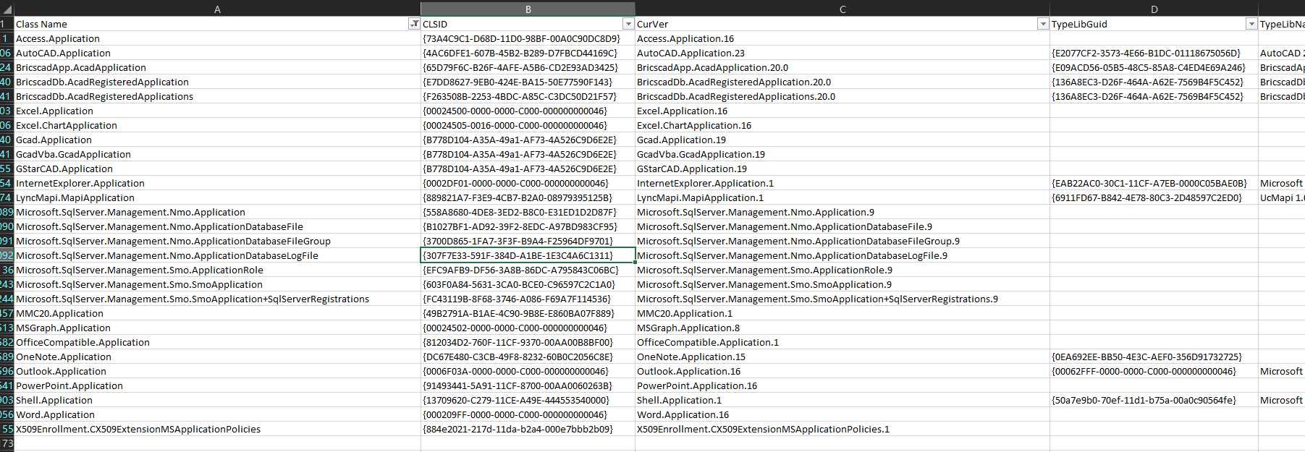1305x452 pixels.
Task: Select the GcadVba.GcadApplication class name cell
Action: click(x=217, y=154)
